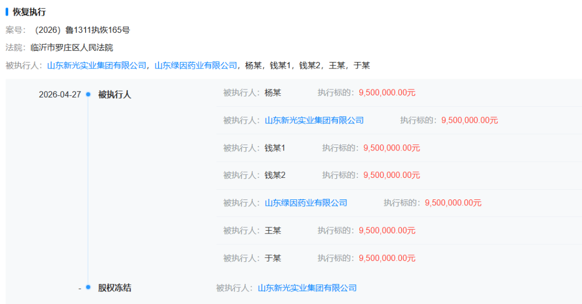The width and height of the screenshot is (582, 304).
Task: Click 9,500,000.00元 amount in 杨某 row
Action: click(x=387, y=93)
